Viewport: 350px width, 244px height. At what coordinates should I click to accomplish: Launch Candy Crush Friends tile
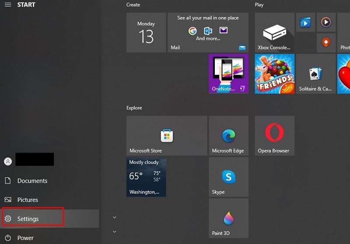click(275, 74)
